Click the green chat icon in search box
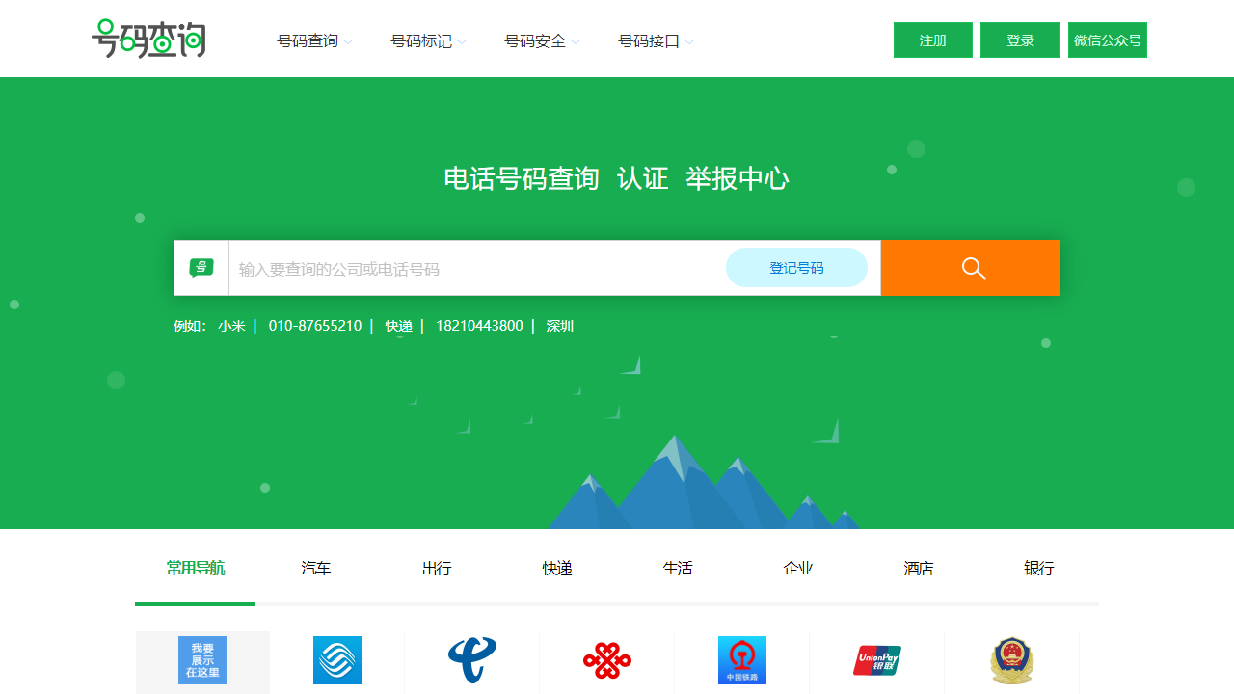Viewport: 1234px width, 694px height. (x=201, y=268)
